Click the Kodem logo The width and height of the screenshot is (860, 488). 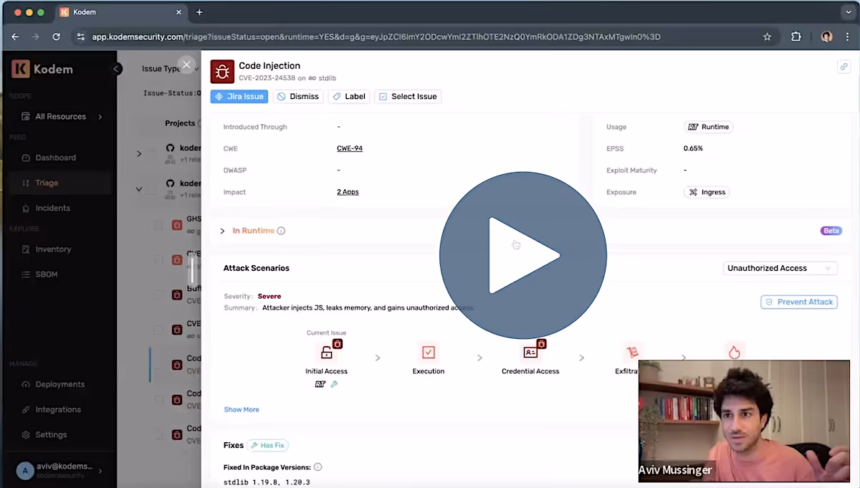[x=42, y=70]
